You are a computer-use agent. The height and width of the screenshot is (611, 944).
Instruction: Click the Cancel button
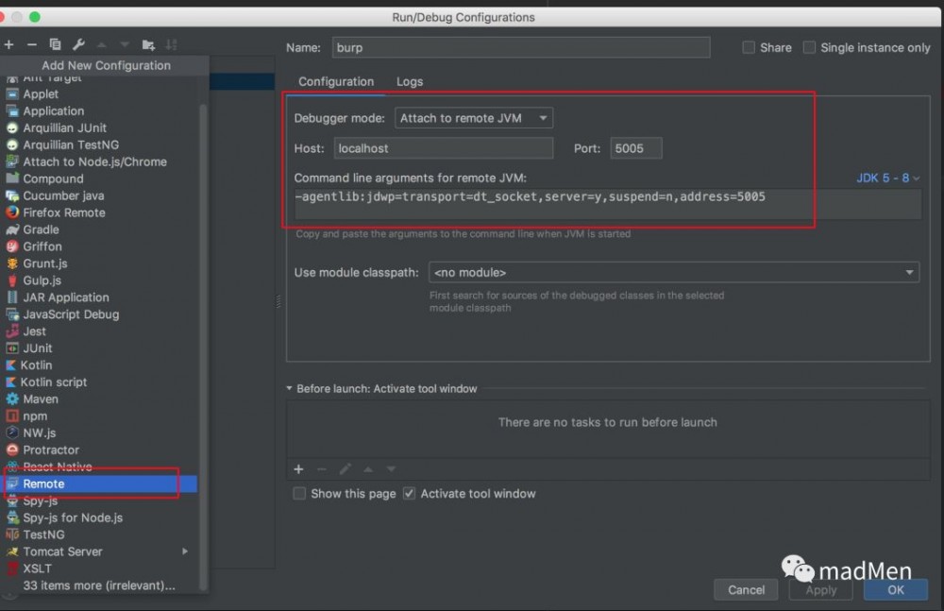pyautogui.click(x=746, y=590)
